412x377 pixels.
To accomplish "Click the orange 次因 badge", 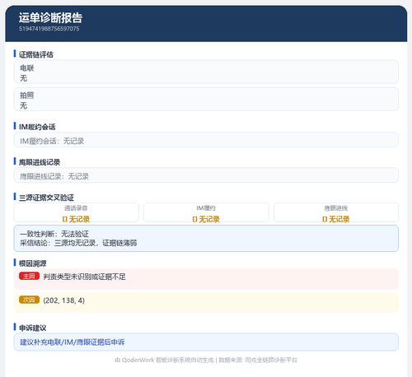I will pyautogui.click(x=29, y=300).
